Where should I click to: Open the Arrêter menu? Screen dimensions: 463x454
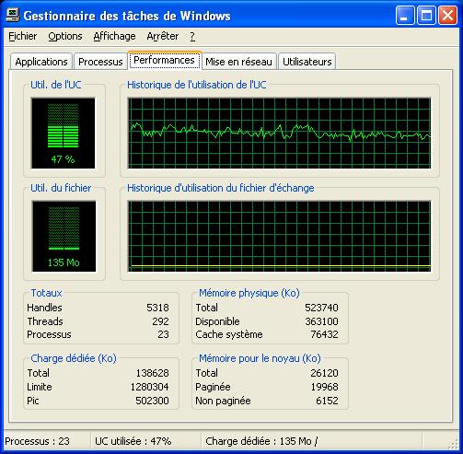tap(162, 36)
